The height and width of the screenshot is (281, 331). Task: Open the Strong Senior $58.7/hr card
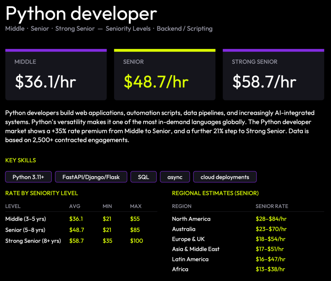tap(273, 75)
